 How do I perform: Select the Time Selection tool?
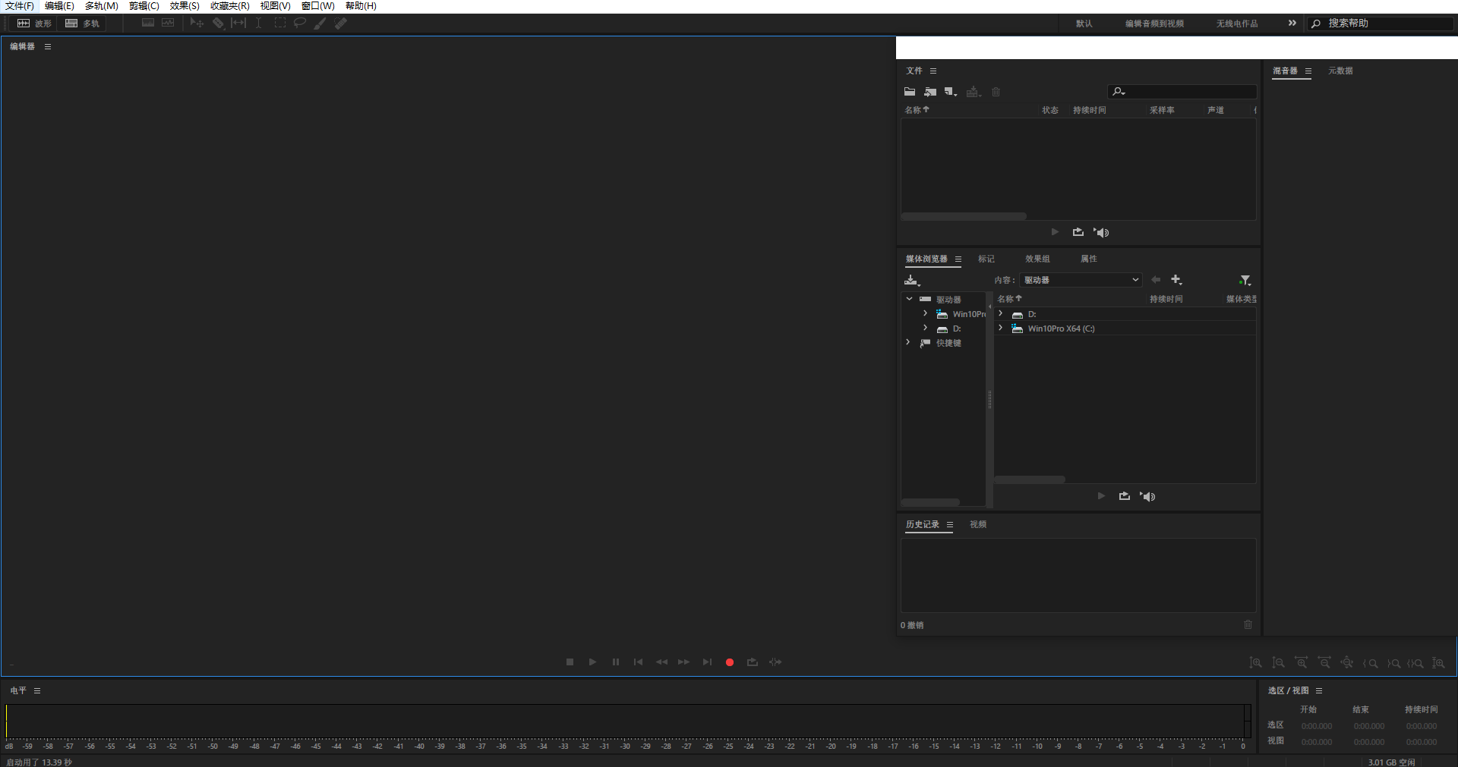[258, 24]
